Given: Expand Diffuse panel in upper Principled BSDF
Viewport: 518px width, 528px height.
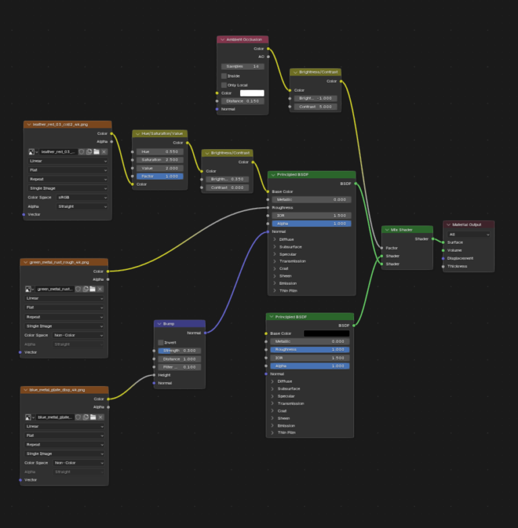Looking at the screenshot, I should click(275, 240).
